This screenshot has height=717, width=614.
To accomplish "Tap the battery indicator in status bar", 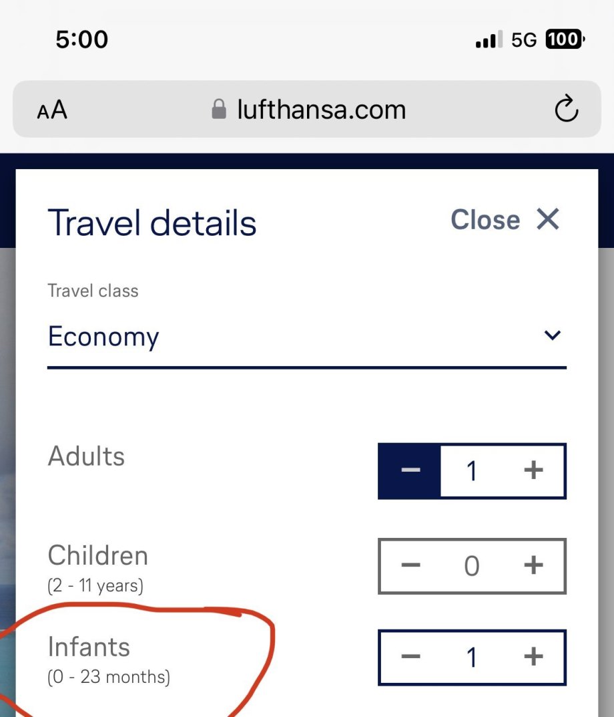I will [x=565, y=40].
